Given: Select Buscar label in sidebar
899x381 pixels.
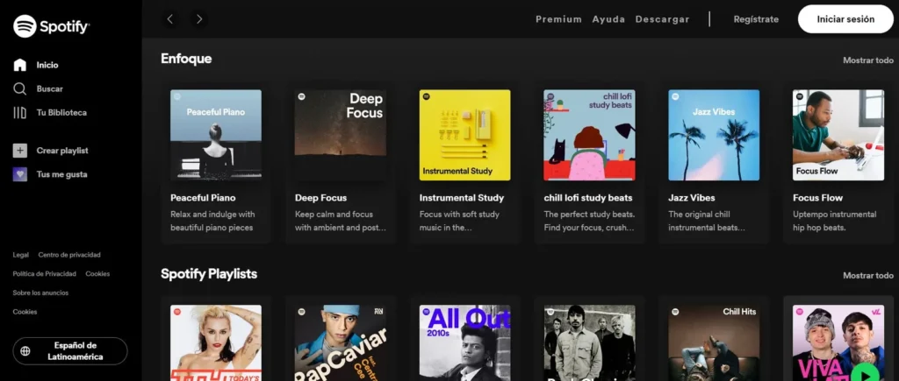Looking at the screenshot, I should pos(50,88).
